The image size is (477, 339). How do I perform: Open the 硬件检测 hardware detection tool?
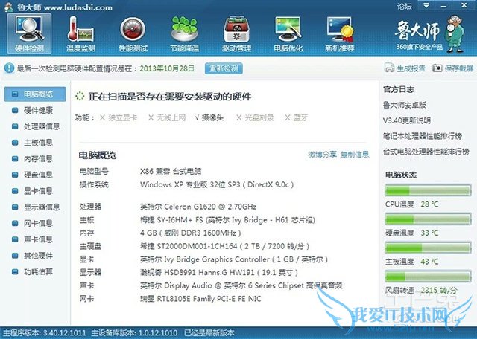[x=30, y=34]
